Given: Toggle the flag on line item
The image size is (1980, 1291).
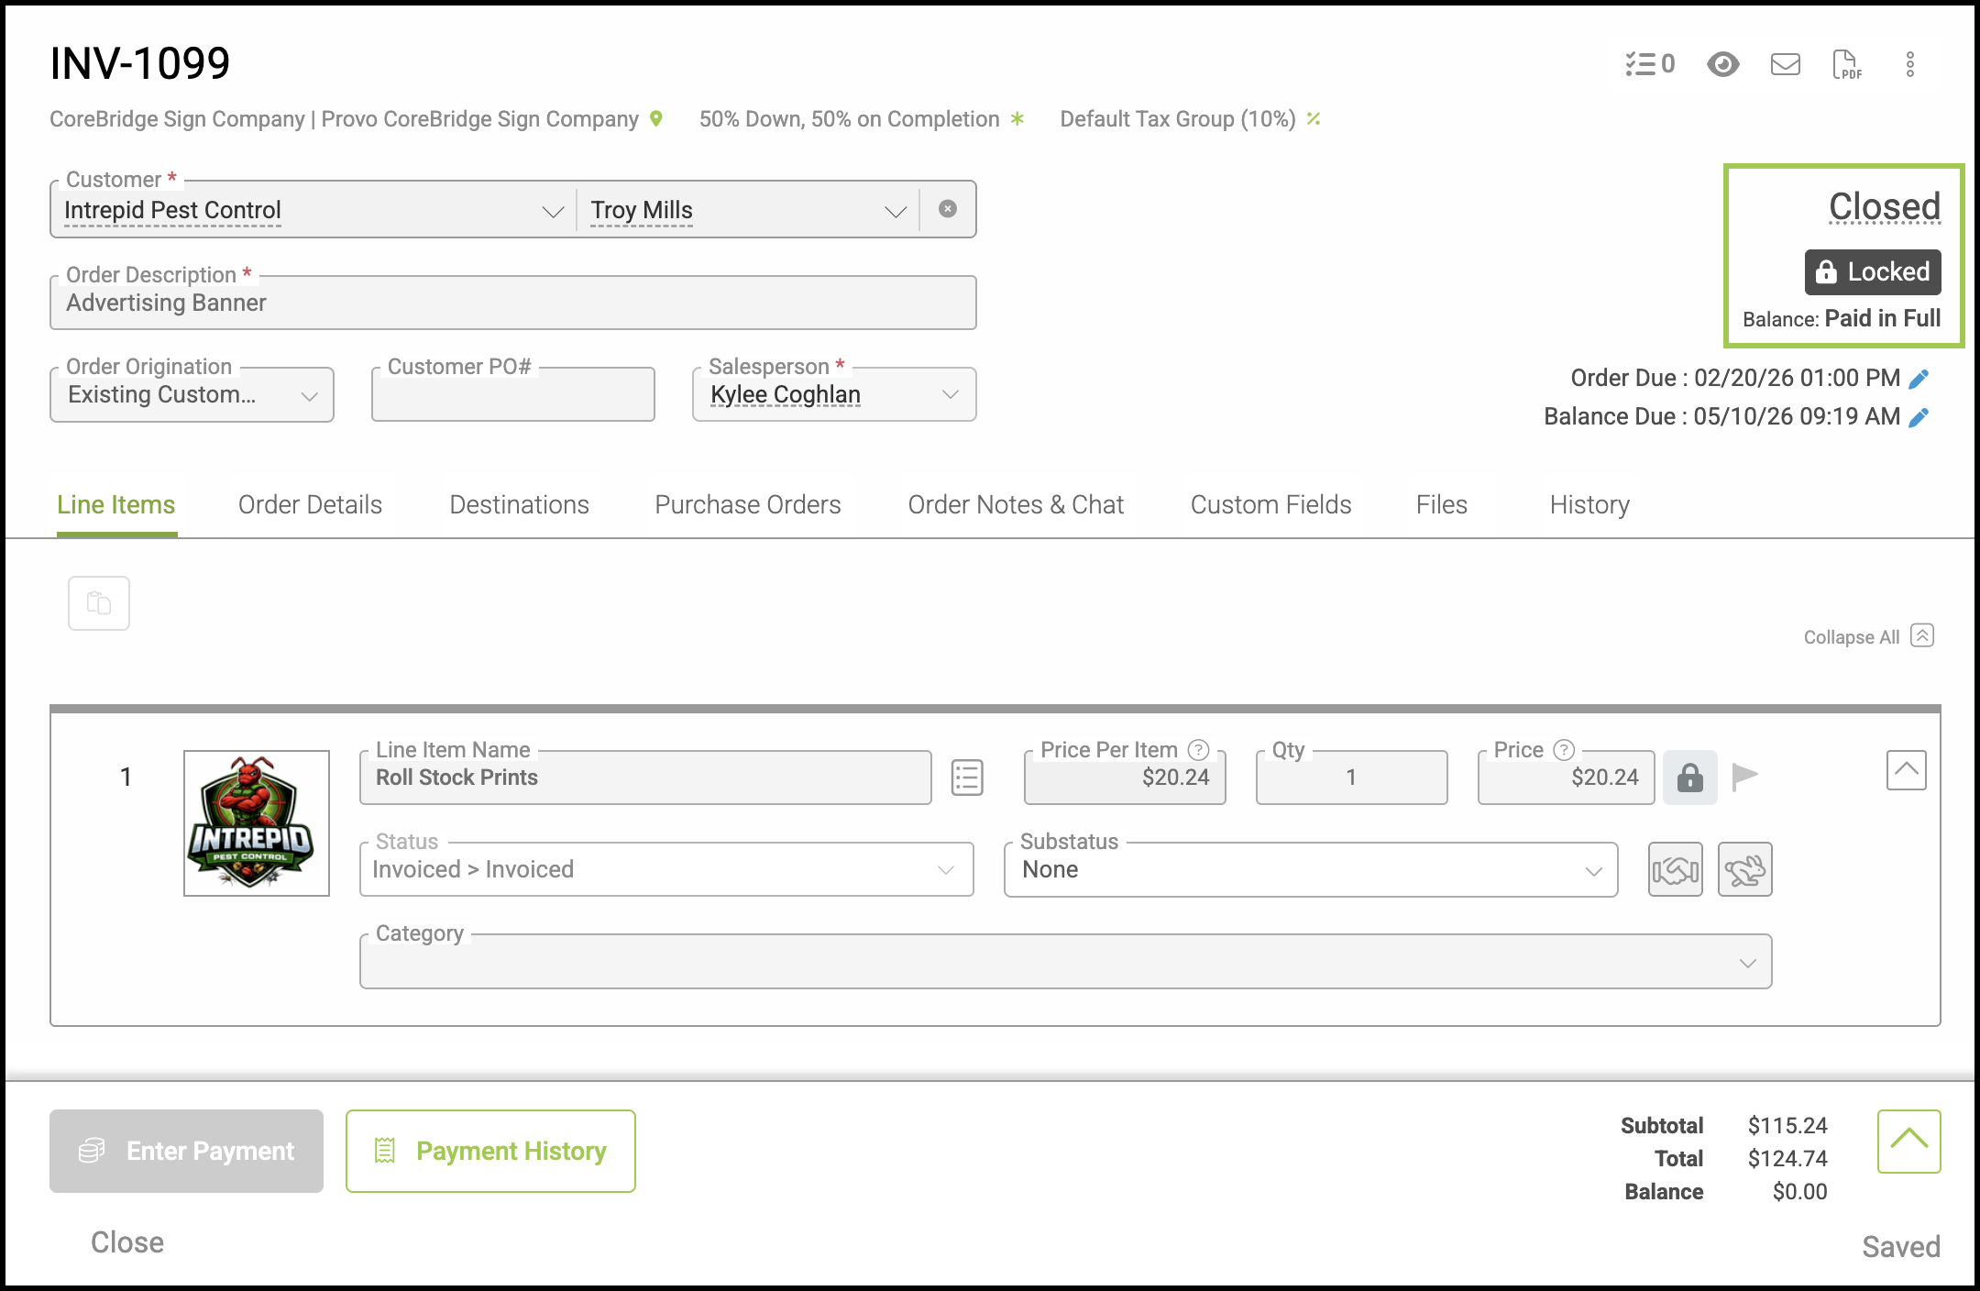Looking at the screenshot, I should click(1744, 777).
